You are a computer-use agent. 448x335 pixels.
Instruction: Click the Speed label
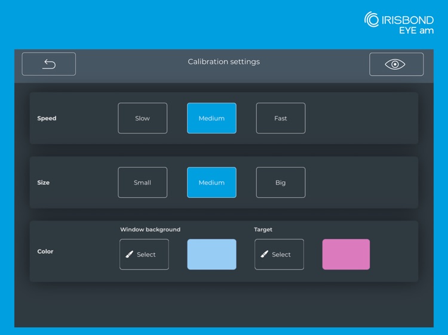[47, 118]
